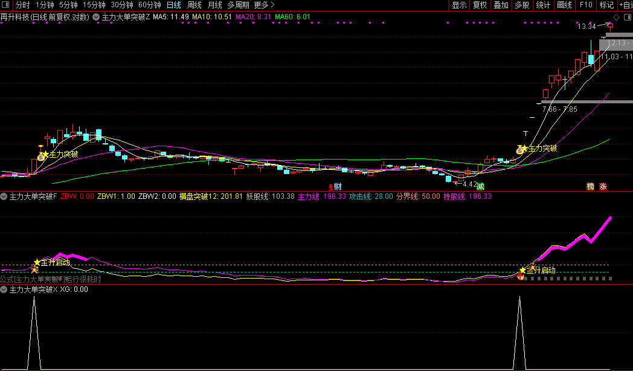Click the left 主力突破 star label

tap(60, 154)
